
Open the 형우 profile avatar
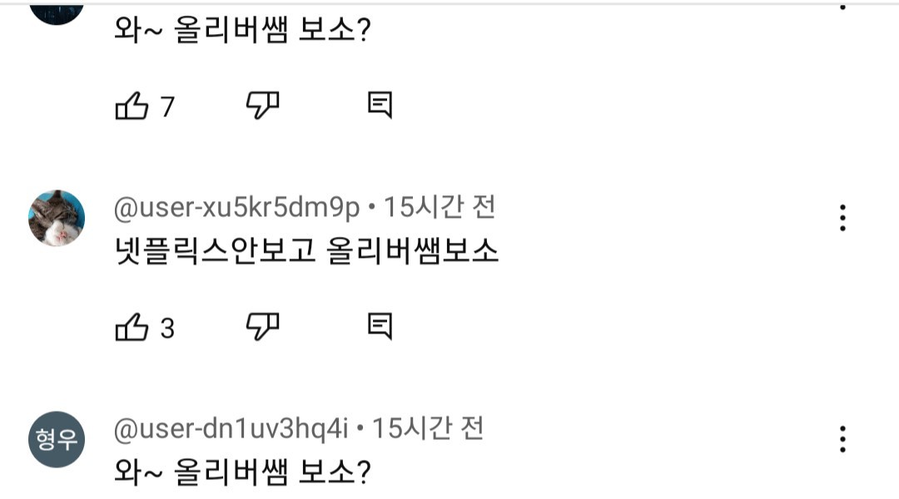click(x=57, y=439)
